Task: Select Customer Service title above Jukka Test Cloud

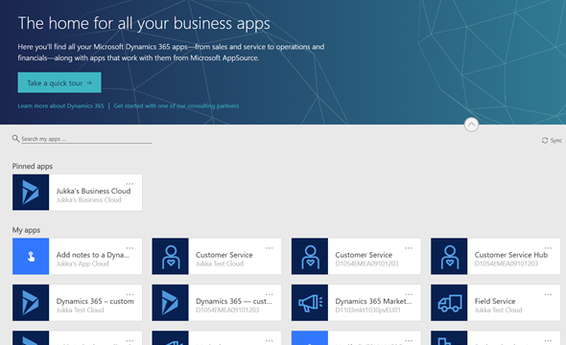Action: (224, 255)
